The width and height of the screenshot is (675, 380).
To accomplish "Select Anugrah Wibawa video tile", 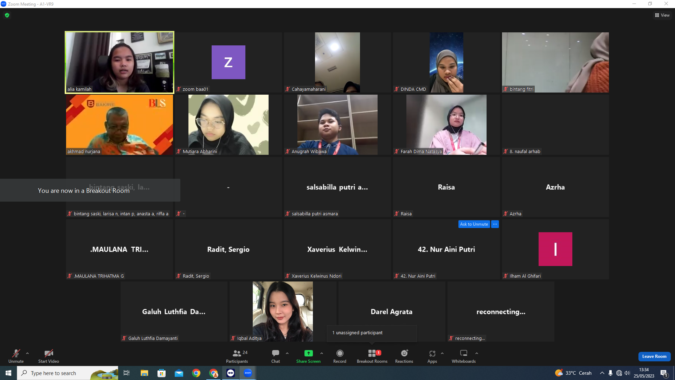I will click(x=337, y=125).
